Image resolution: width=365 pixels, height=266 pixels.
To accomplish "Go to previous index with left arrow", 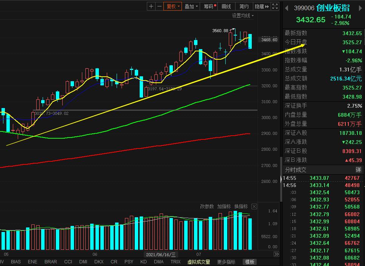I will point(286,8).
